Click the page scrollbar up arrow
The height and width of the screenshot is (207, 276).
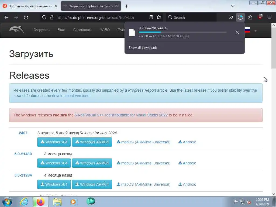tap(274, 25)
